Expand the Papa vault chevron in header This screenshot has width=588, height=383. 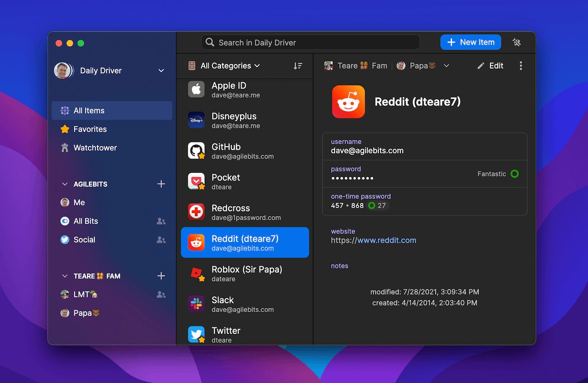447,66
